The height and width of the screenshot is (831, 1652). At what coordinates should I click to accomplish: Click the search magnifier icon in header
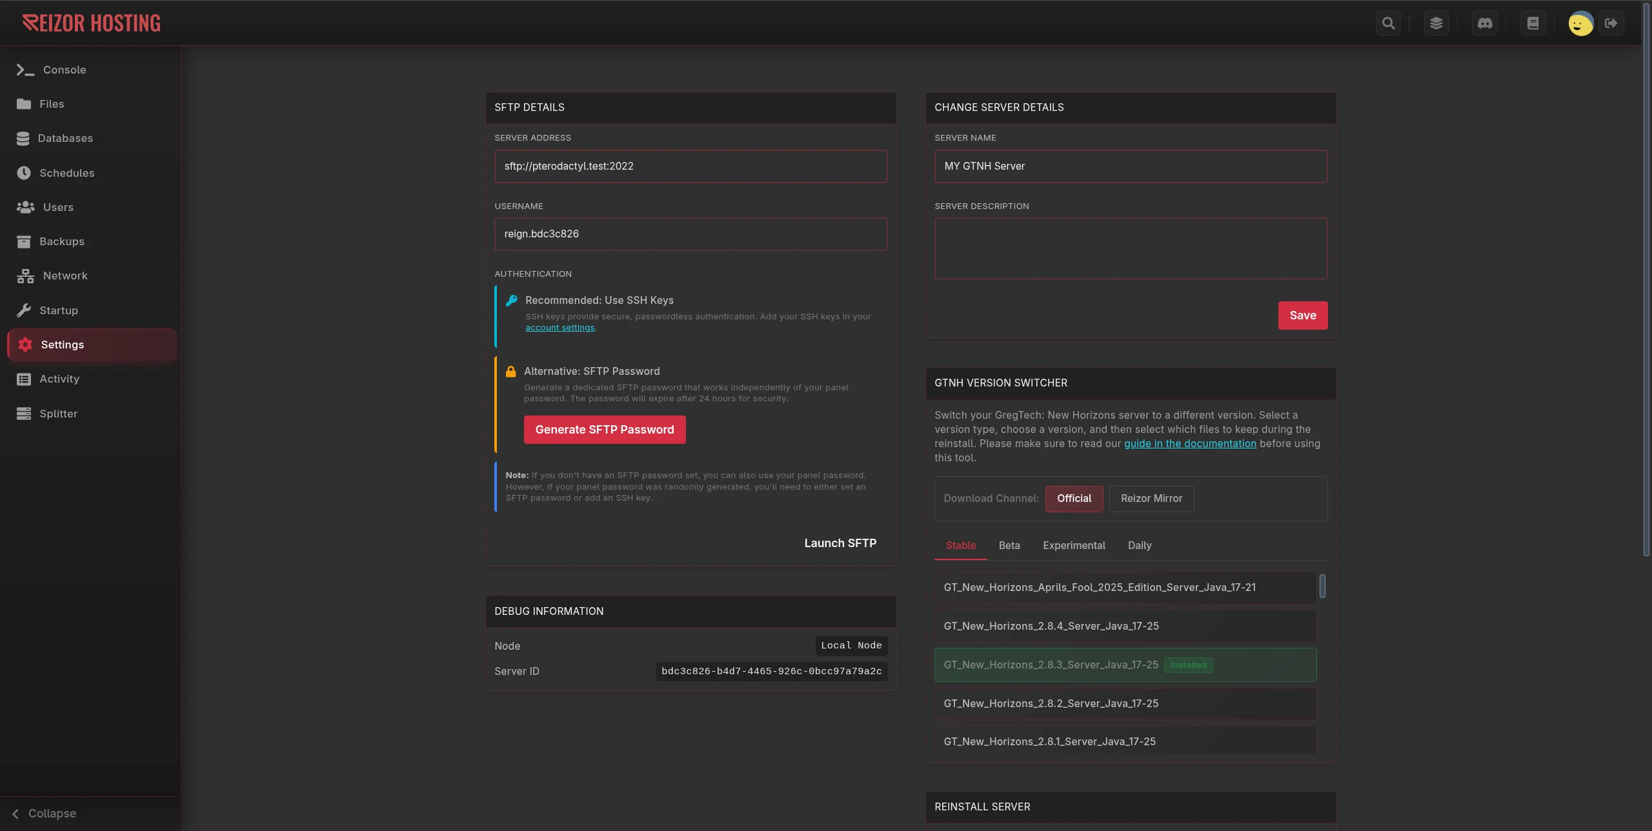coord(1388,23)
